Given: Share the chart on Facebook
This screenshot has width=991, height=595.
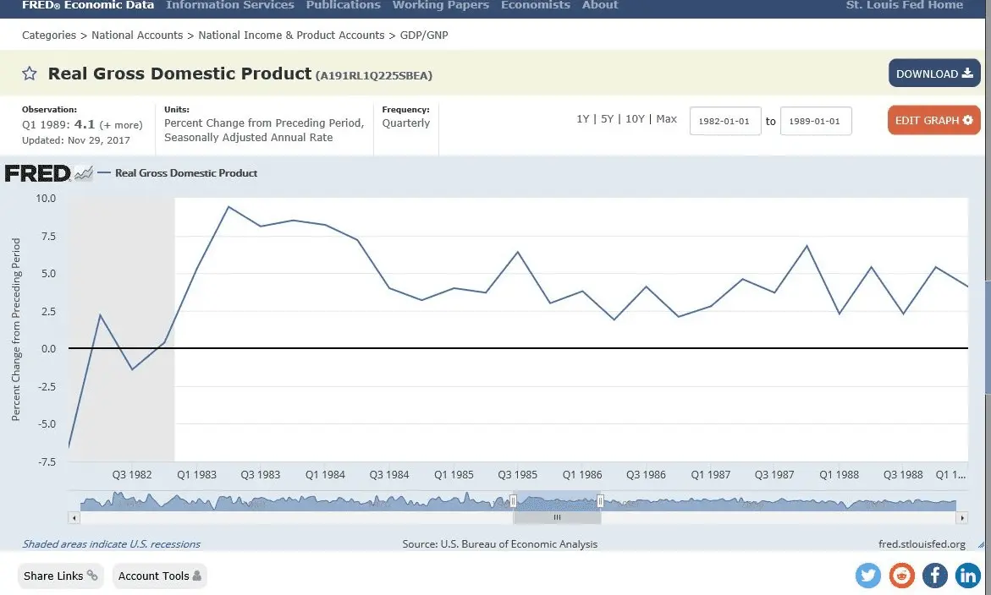Looking at the screenshot, I should 935,576.
